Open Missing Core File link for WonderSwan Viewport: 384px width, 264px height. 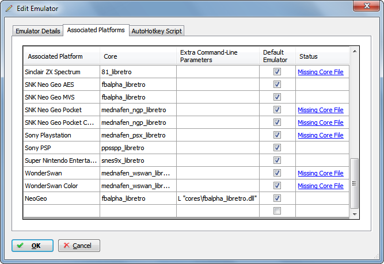coord(321,173)
